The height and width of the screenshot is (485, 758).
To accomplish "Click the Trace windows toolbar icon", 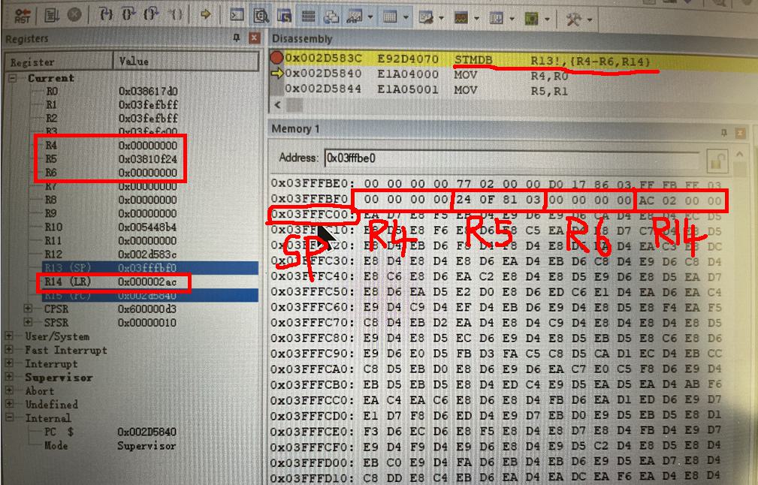I will pyautogui.click(x=496, y=19).
